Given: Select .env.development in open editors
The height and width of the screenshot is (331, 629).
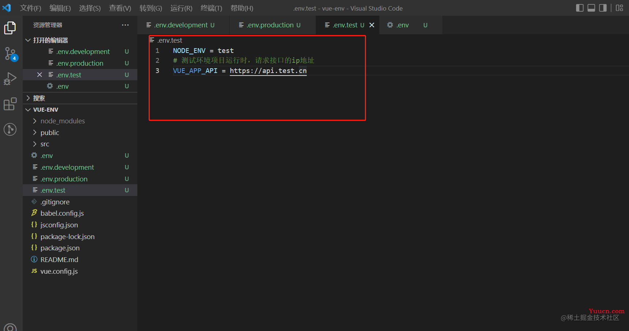Looking at the screenshot, I should tap(80, 51).
